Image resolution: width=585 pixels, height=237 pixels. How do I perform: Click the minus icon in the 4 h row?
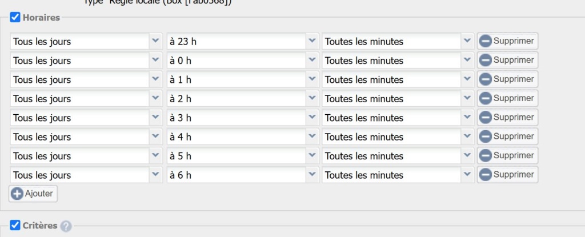[x=485, y=136]
